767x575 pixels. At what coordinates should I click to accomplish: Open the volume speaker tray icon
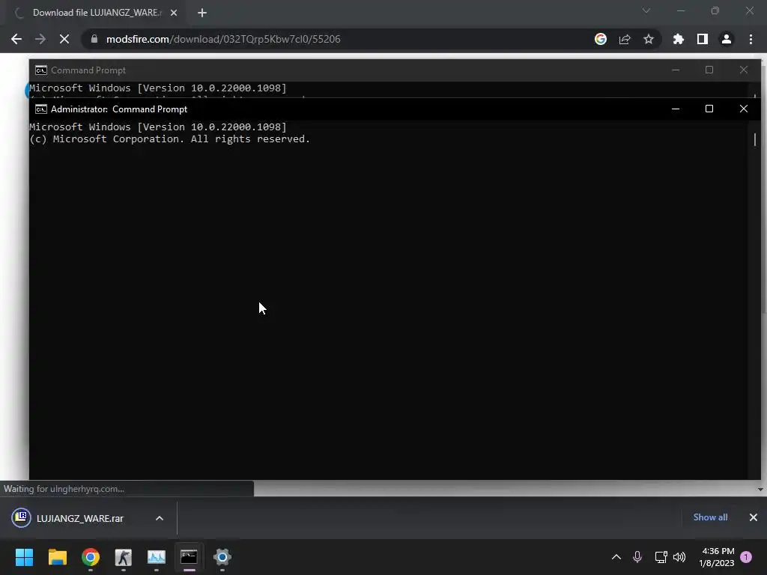pyautogui.click(x=679, y=557)
